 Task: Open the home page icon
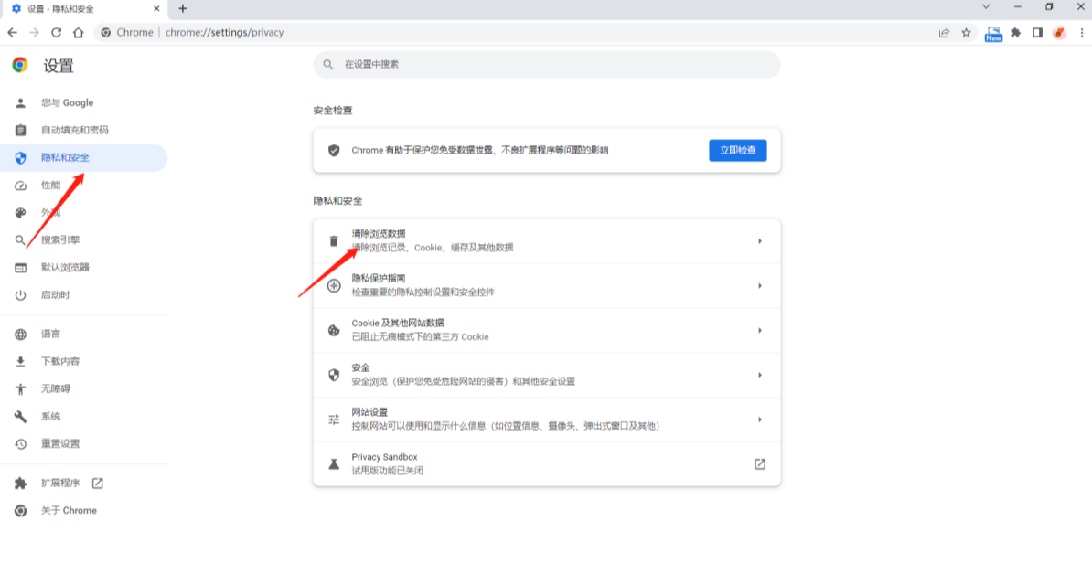pyautogui.click(x=79, y=33)
